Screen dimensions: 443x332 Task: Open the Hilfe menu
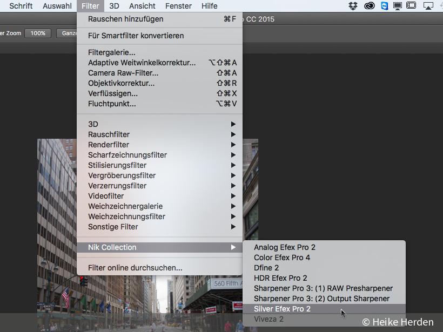click(209, 6)
